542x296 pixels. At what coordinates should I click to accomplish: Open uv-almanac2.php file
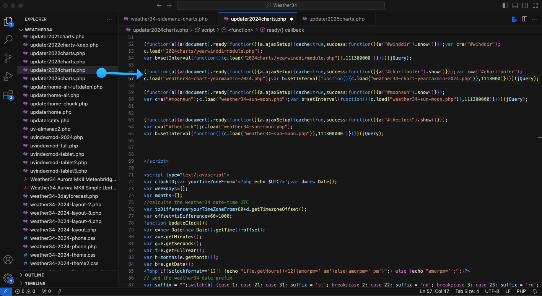click(x=68, y=129)
